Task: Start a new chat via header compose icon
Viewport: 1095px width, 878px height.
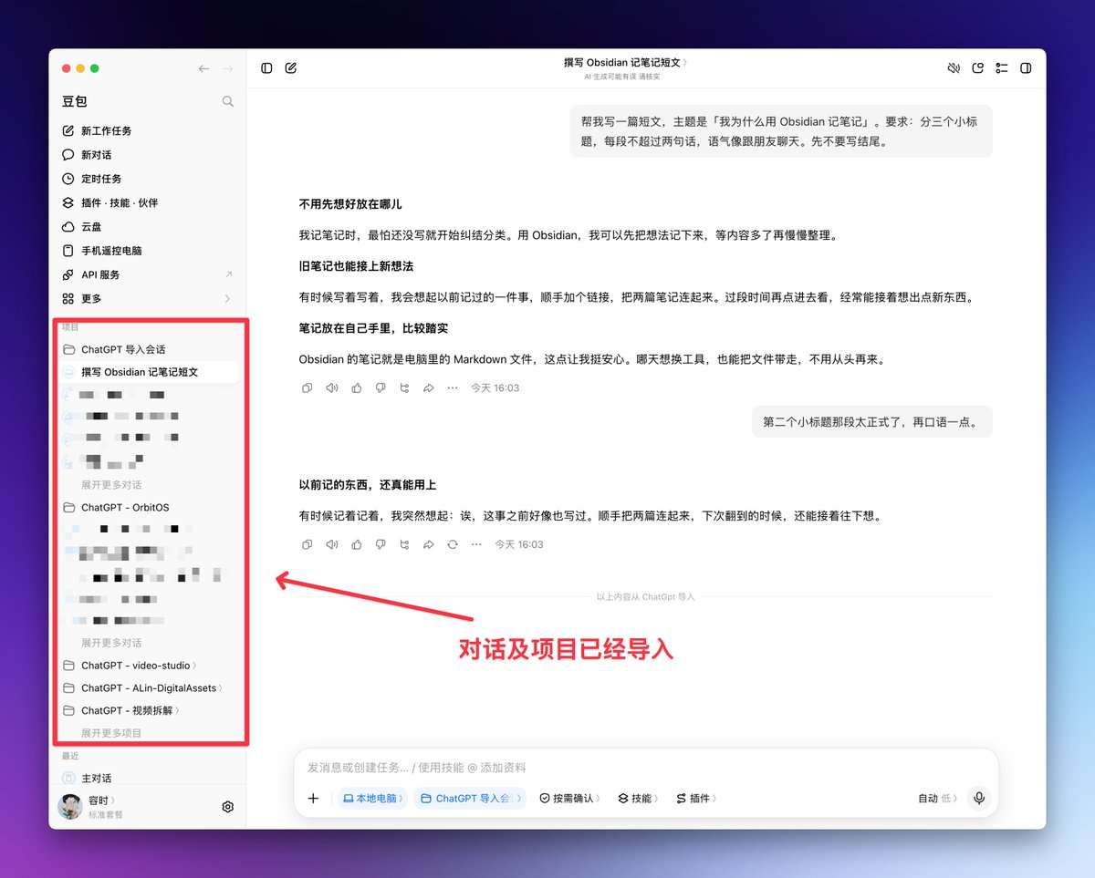Action: [291, 68]
